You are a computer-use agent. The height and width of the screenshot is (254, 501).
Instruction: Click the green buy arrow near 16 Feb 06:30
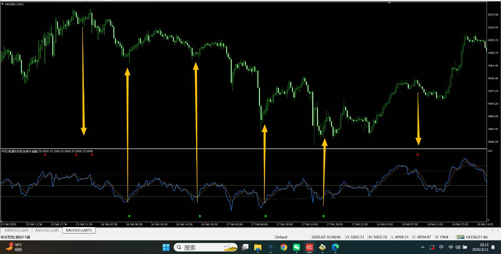point(129,216)
